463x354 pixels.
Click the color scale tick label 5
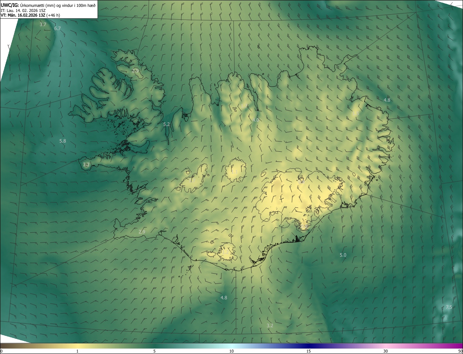pyautogui.click(x=154, y=351)
